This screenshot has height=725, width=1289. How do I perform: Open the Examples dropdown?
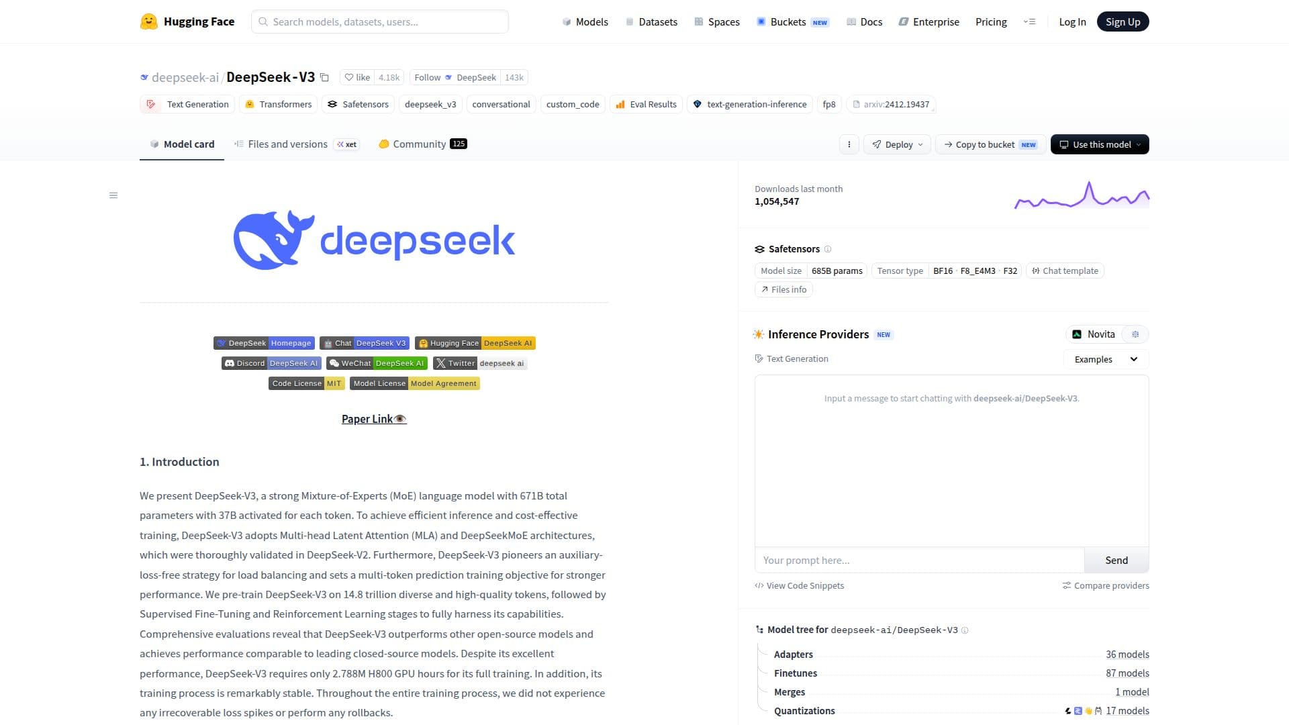tap(1106, 359)
